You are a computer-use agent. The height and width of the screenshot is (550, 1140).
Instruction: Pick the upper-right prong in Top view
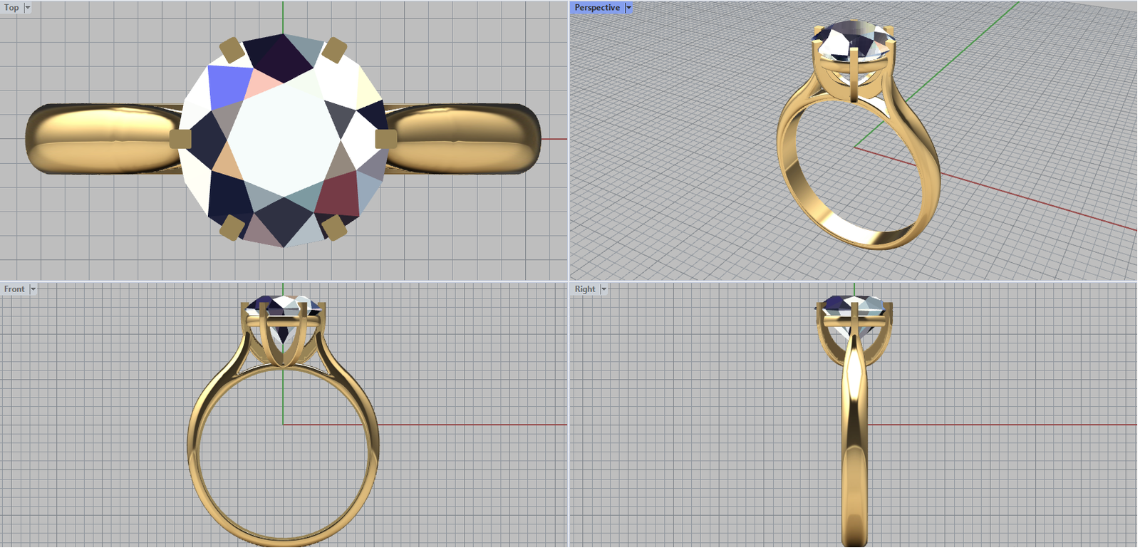334,50
